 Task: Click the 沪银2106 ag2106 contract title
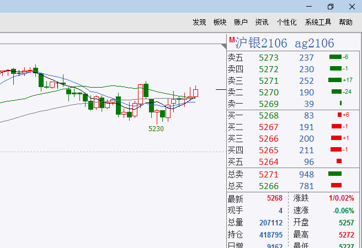pyautogui.click(x=285, y=43)
